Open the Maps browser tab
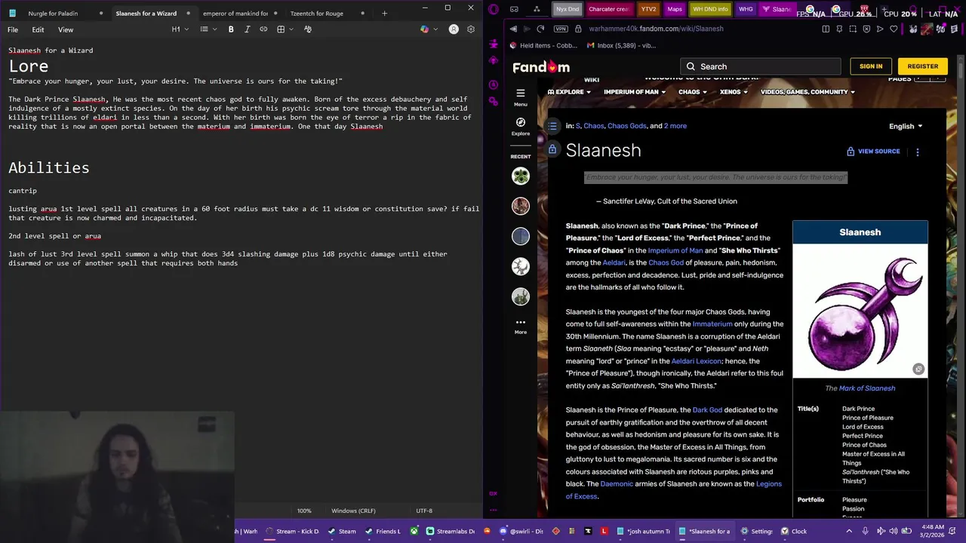 (x=675, y=9)
